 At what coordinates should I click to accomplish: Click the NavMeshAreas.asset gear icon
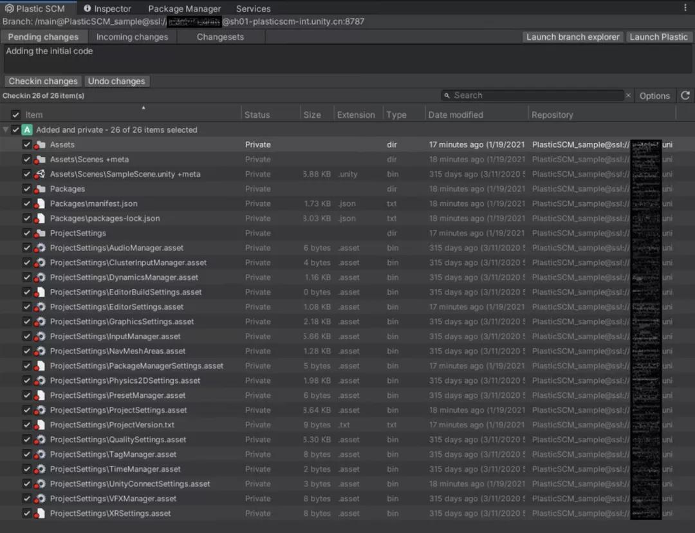click(x=40, y=351)
